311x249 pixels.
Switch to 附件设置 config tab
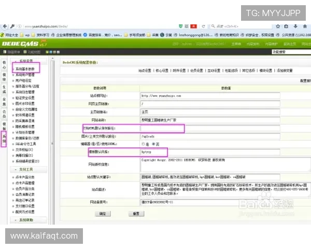click(x=179, y=71)
